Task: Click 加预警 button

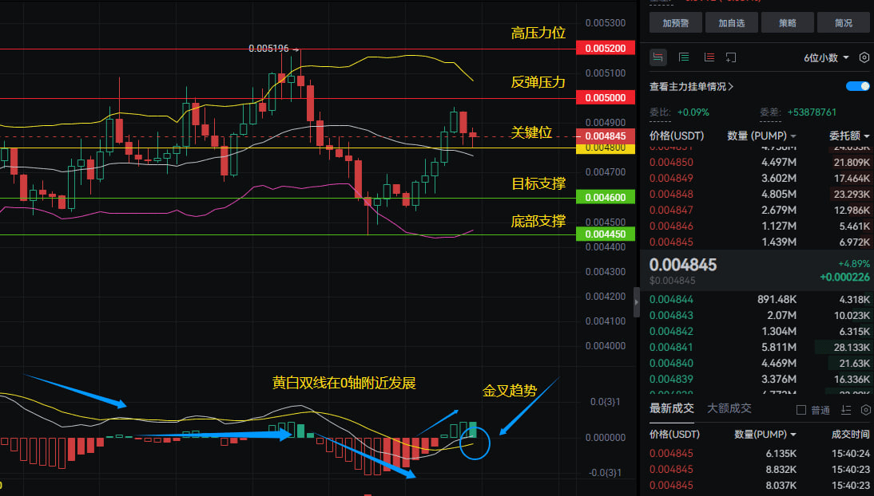Action: 676,23
